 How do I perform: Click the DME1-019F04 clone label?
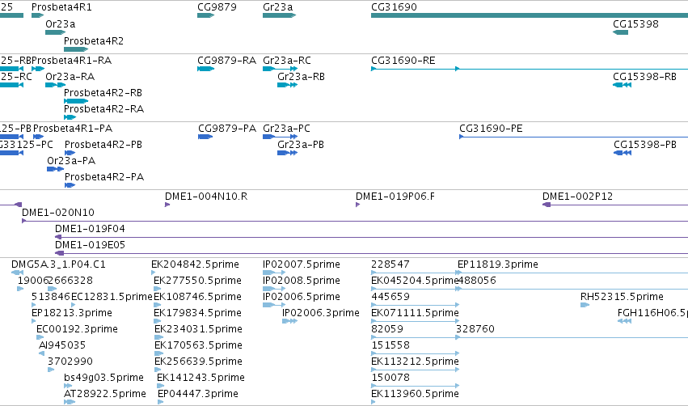90,229
